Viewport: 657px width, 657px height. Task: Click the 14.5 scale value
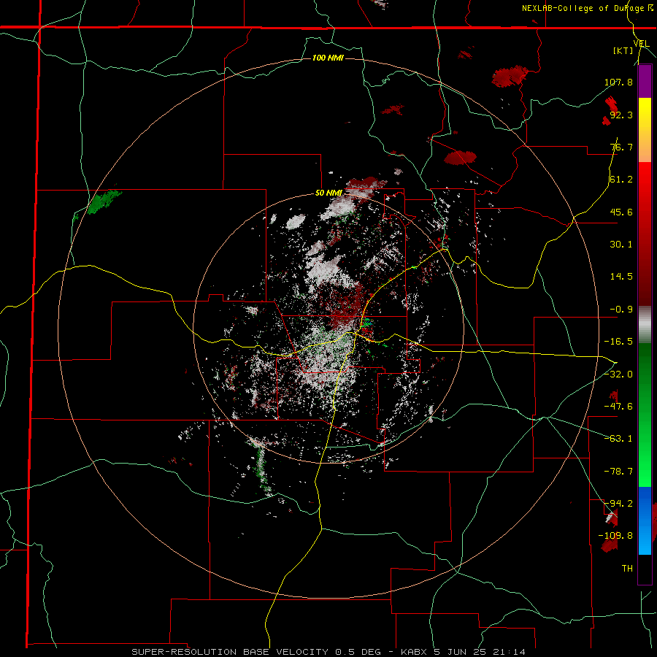pos(621,277)
